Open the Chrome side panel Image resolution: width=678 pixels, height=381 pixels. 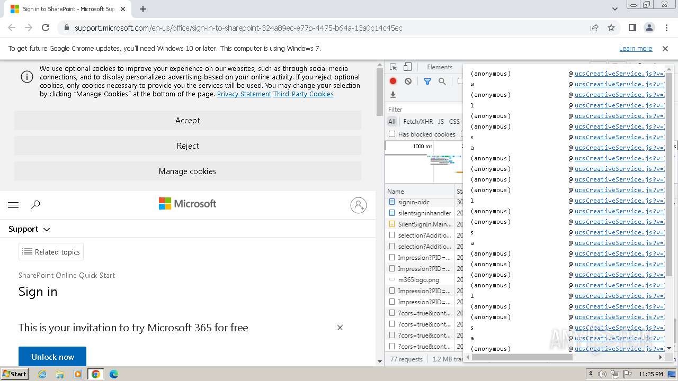click(632, 28)
